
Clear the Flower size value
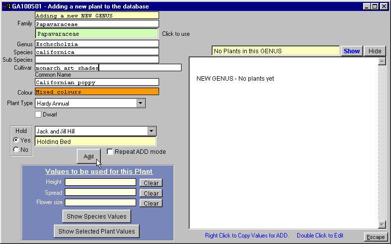click(x=151, y=203)
